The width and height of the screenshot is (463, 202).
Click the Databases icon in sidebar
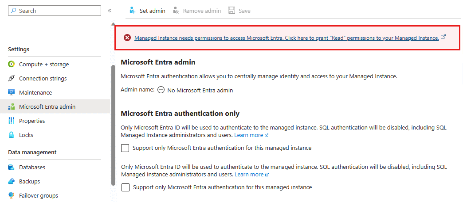click(12, 167)
